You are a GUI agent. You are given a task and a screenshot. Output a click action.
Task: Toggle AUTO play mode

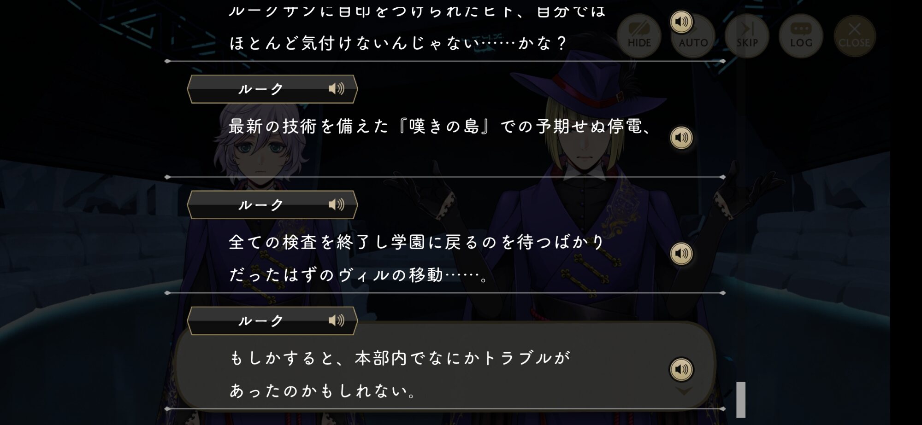point(693,36)
